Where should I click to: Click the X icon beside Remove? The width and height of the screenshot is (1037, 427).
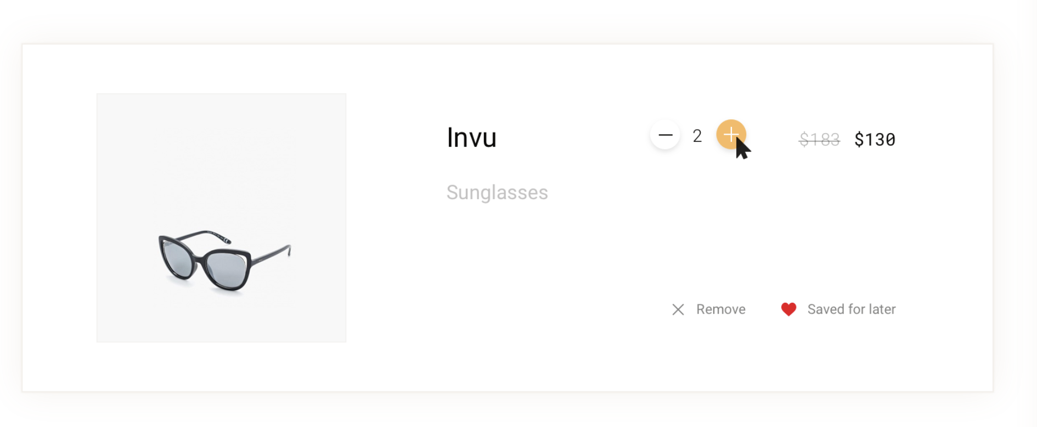tap(678, 309)
